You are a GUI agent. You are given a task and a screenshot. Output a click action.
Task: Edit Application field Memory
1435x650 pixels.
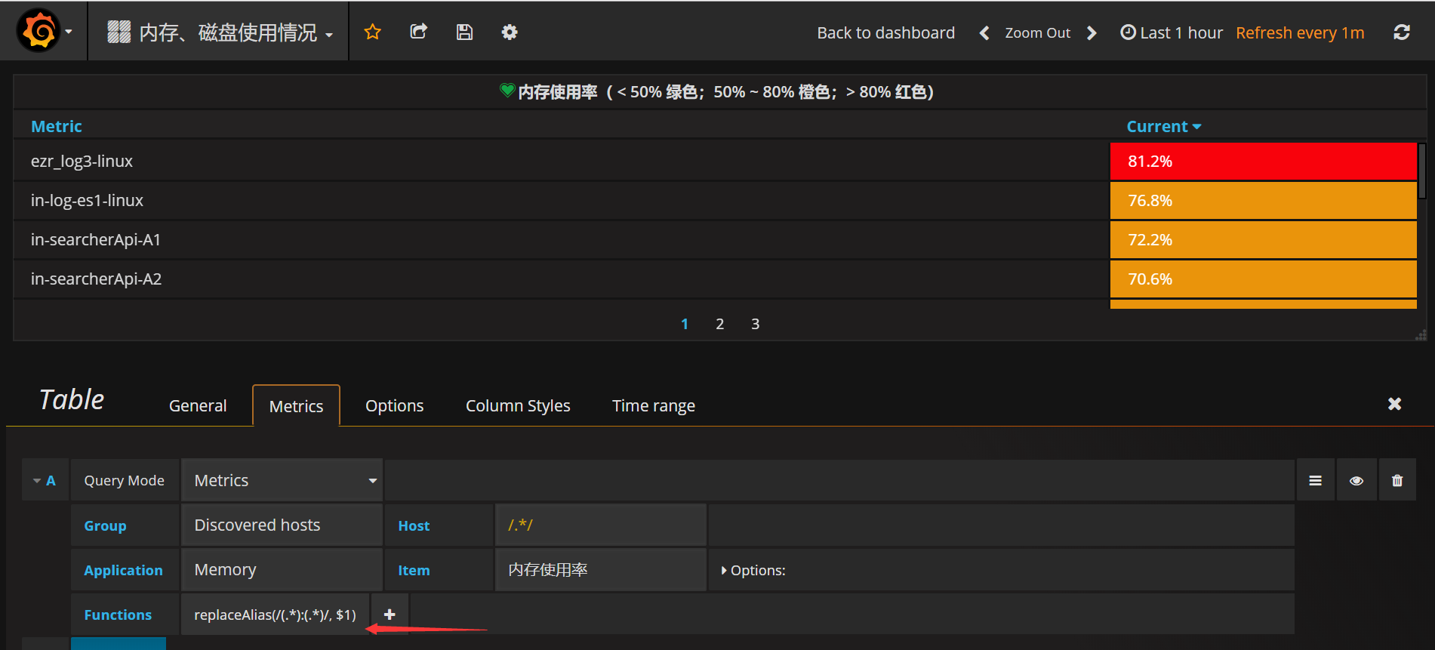(282, 569)
